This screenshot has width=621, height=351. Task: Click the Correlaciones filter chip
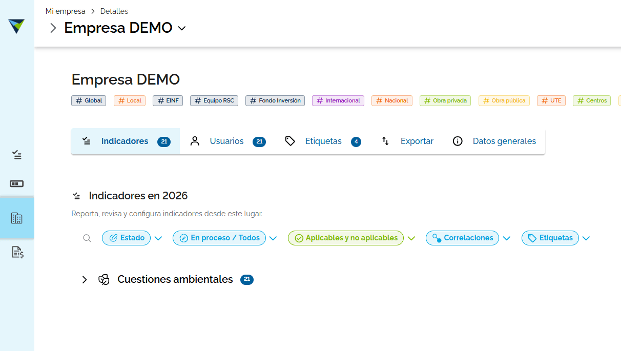tap(462, 238)
